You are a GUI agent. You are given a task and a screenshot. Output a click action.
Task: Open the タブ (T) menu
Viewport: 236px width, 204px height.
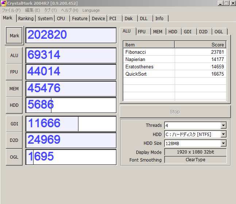point(50,10)
